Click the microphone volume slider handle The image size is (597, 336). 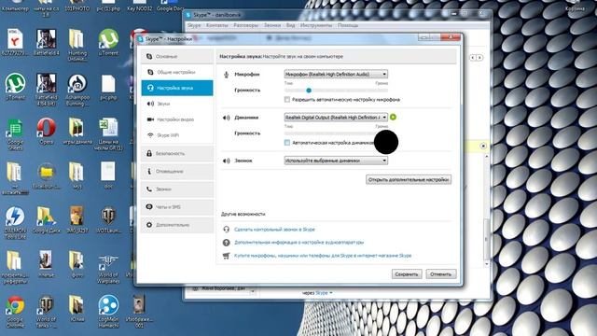[x=309, y=91]
